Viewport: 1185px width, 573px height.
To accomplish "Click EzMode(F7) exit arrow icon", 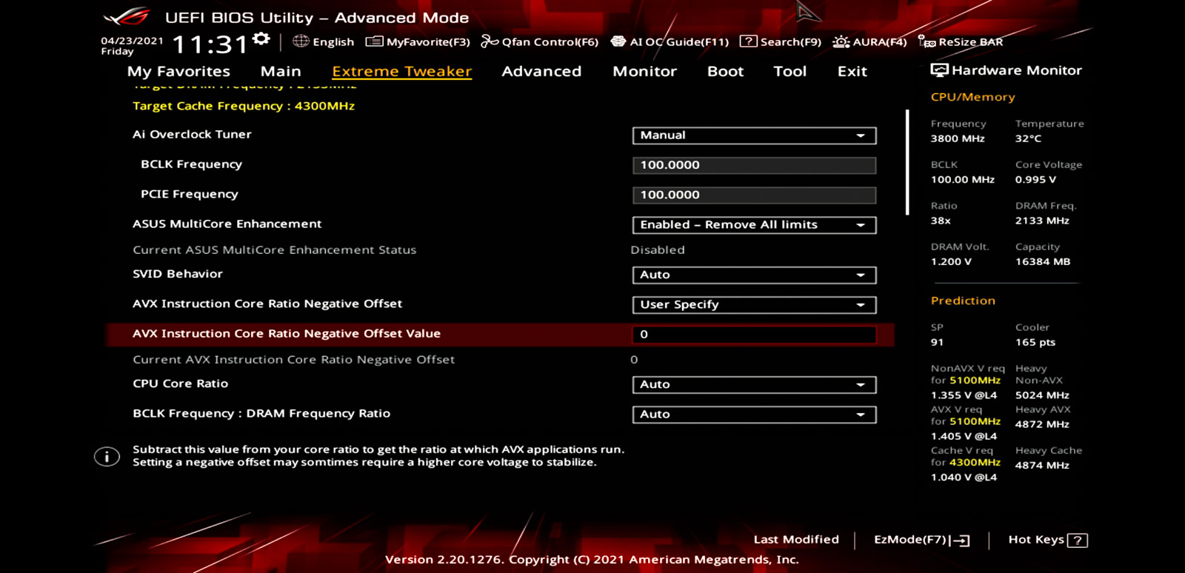I will point(960,540).
